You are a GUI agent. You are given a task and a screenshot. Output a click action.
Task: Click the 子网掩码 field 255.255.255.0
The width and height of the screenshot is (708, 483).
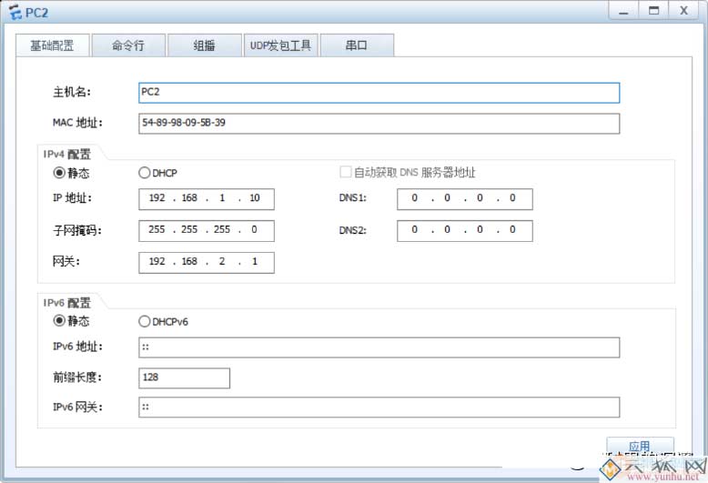click(x=207, y=231)
